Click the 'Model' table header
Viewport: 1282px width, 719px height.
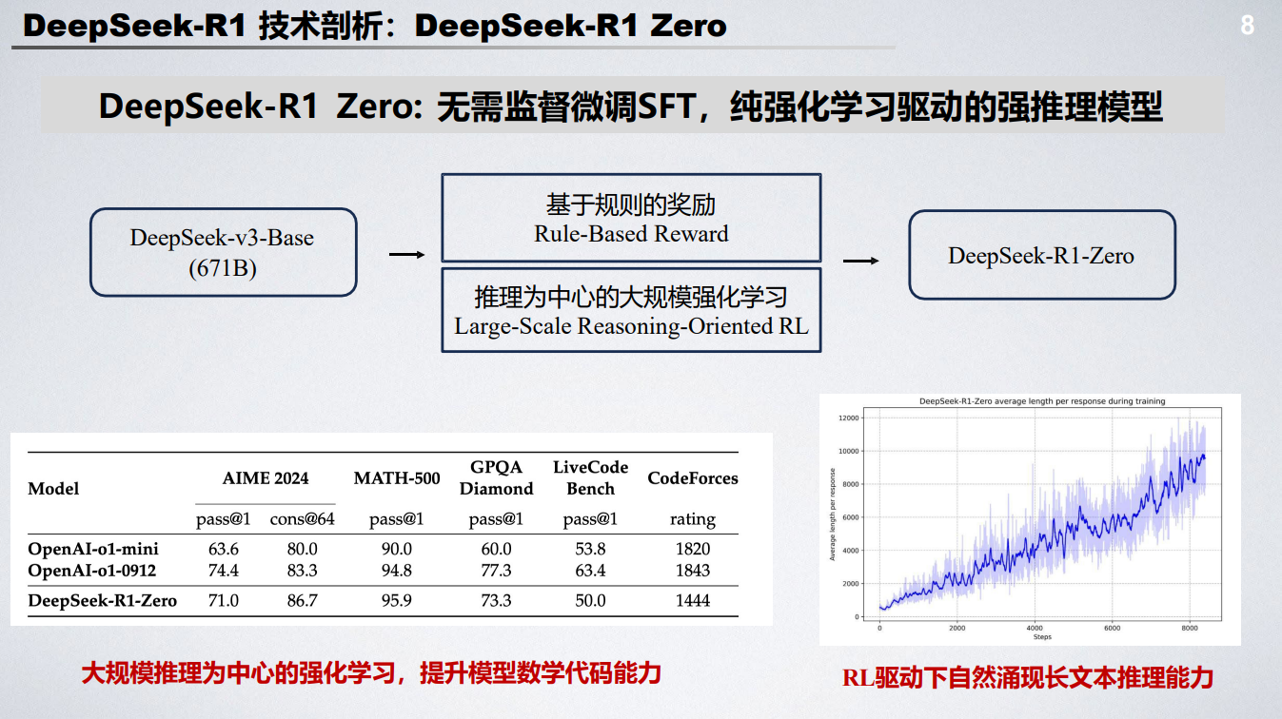pos(53,489)
